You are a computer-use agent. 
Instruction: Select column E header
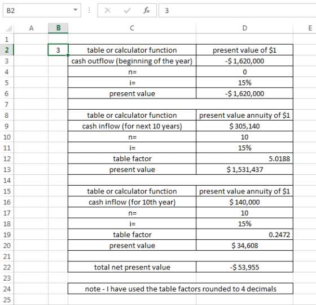[305, 28]
